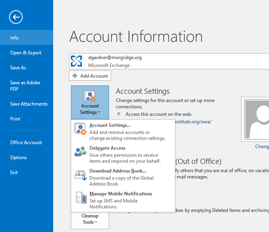Click the Account Settings menu item icon
This screenshot has width=269, height=232.
pyautogui.click(x=80, y=129)
